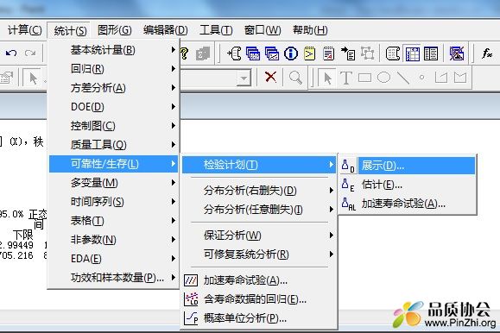
Task: Close the open 统计(S) menu
Action: click(70, 30)
